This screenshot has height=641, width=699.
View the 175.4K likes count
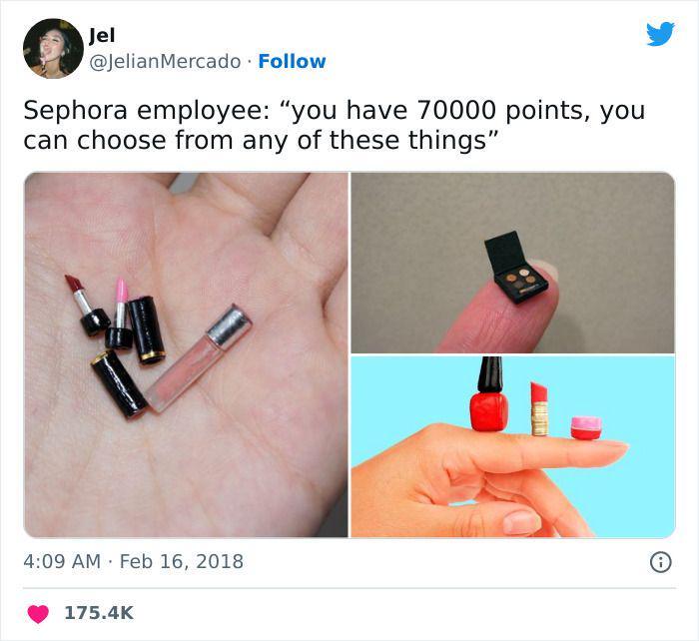[99, 613]
